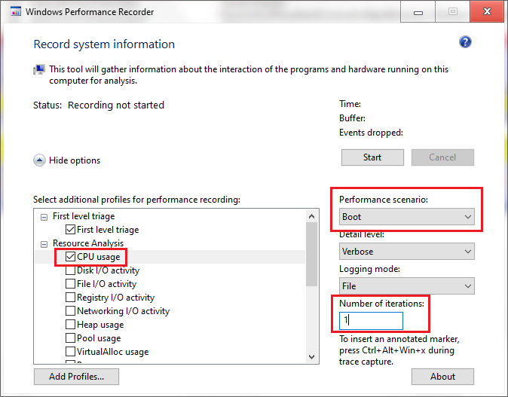Select the 'Resource Analysis' group heading
The width and height of the screenshot is (508, 397).
tap(88, 243)
